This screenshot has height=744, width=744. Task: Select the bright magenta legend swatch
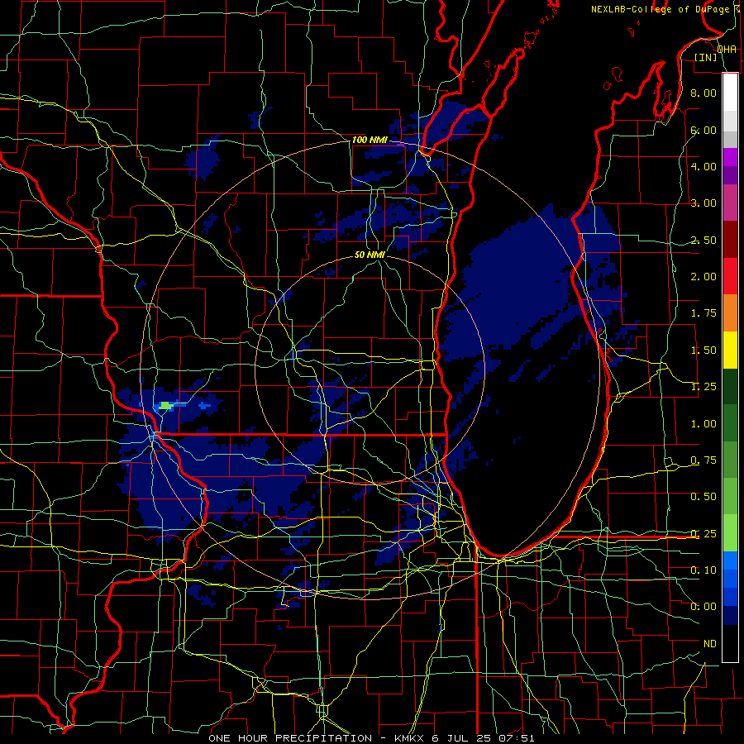730,157
